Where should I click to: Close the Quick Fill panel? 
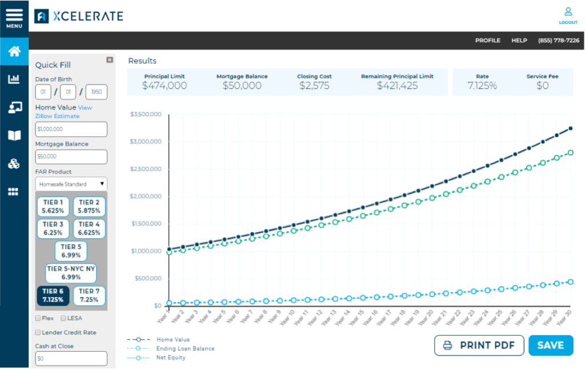tap(110, 60)
